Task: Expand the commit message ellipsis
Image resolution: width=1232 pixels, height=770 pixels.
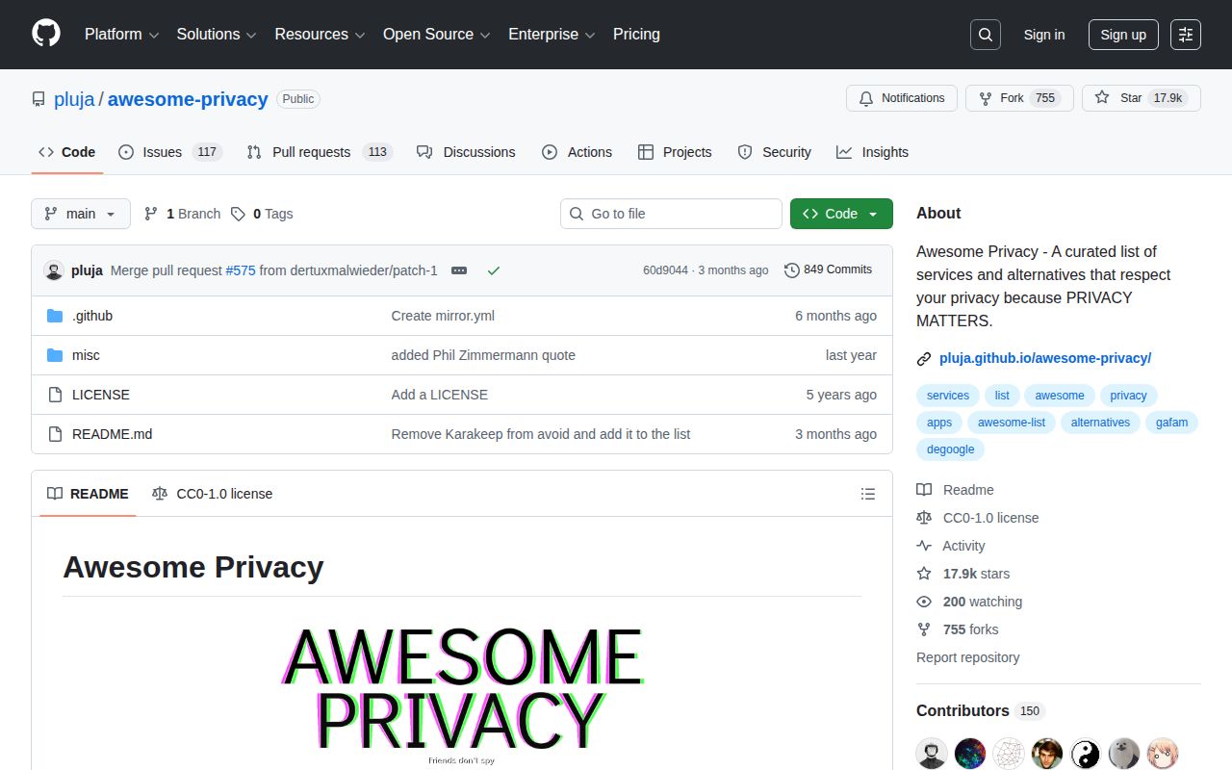Action: click(458, 270)
